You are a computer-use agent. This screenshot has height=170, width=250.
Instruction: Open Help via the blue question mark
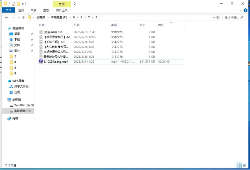click(x=246, y=10)
